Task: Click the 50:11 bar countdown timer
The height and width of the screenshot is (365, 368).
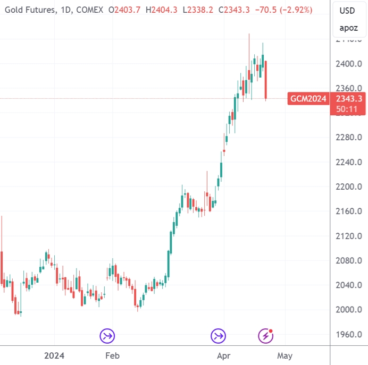Action: point(347,109)
